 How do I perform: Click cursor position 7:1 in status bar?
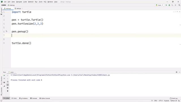pos(152,101)
